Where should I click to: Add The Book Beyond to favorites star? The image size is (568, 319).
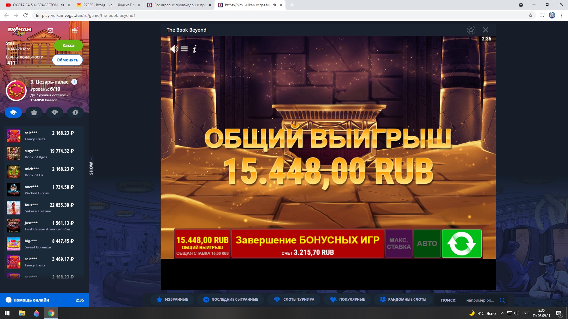coord(471,30)
